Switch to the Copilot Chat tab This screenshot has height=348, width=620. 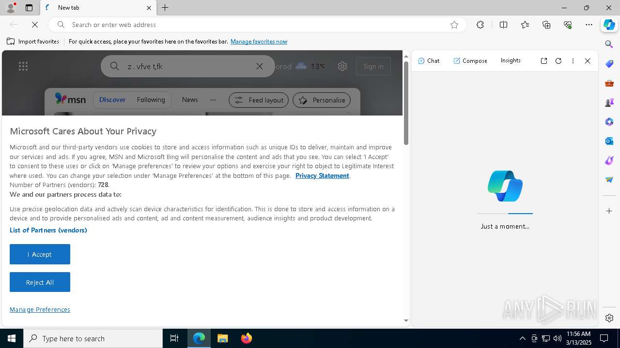[x=429, y=60]
